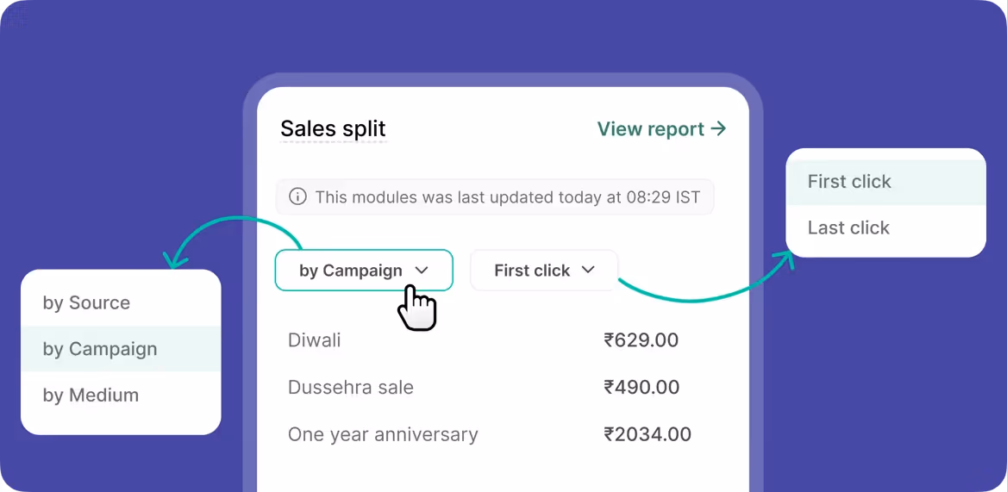This screenshot has height=492, width=1007.
Task: Open the by Campaign dropdown
Action: pyautogui.click(x=364, y=270)
